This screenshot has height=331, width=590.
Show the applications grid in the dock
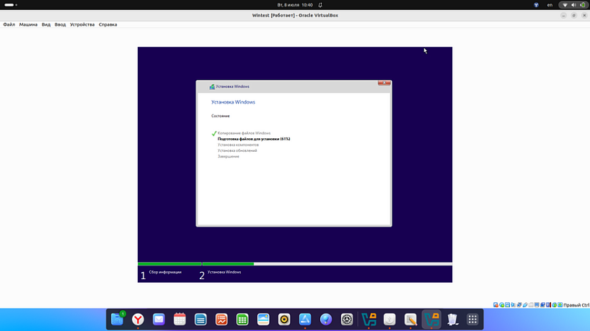click(x=472, y=319)
